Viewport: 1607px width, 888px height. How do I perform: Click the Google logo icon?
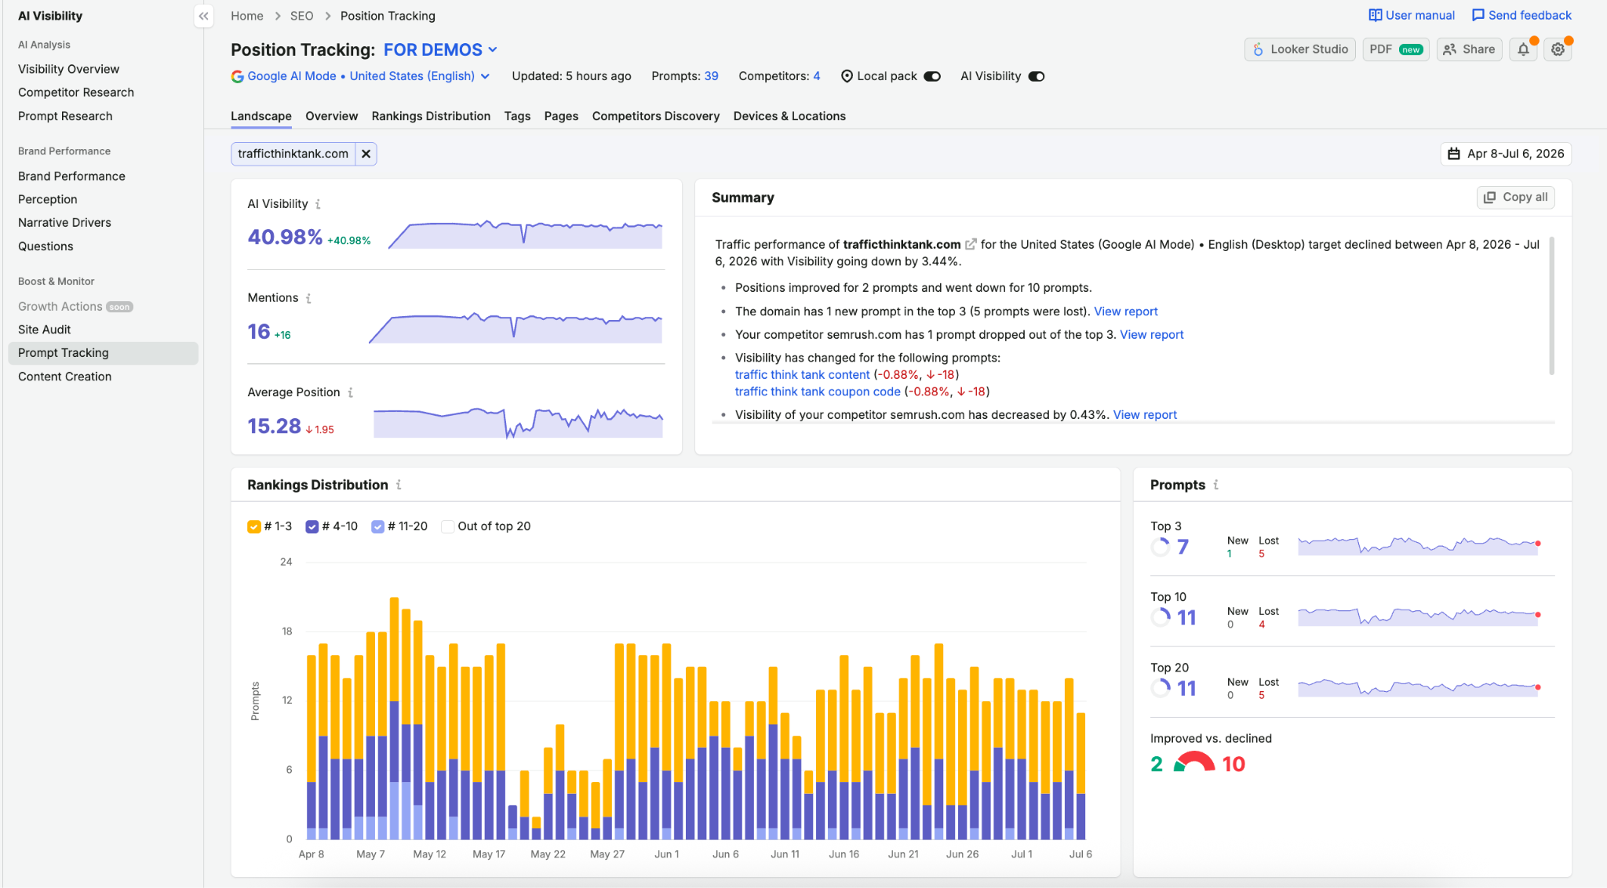pos(237,76)
